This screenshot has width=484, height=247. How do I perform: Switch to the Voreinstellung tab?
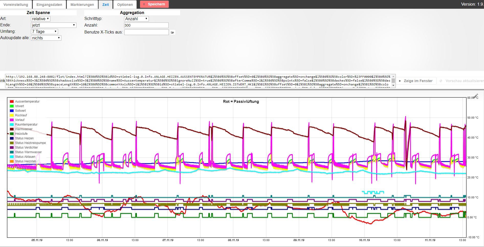pos(16,5)
